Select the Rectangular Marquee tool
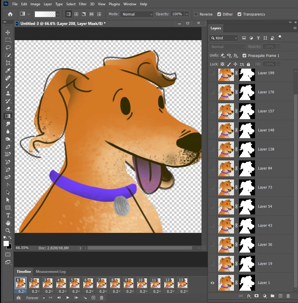Screen dimensions: 298x303 coord(8,40)
